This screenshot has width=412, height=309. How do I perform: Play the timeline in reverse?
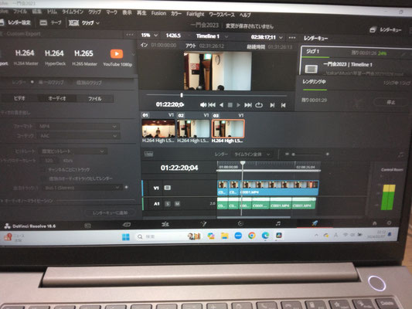222,105
